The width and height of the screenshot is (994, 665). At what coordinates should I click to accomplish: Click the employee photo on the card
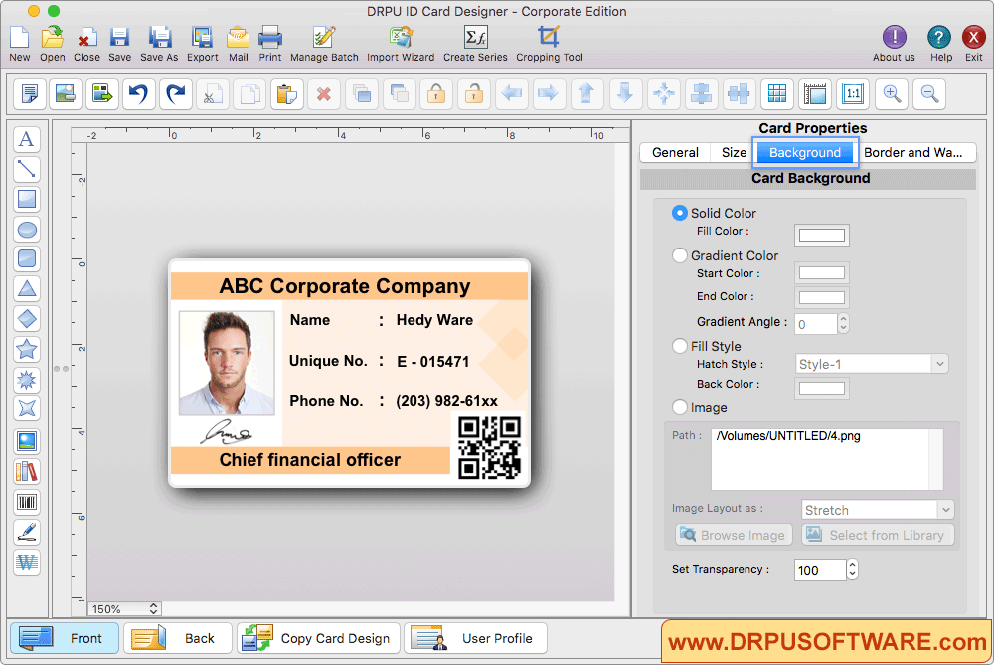click(227, 363)
